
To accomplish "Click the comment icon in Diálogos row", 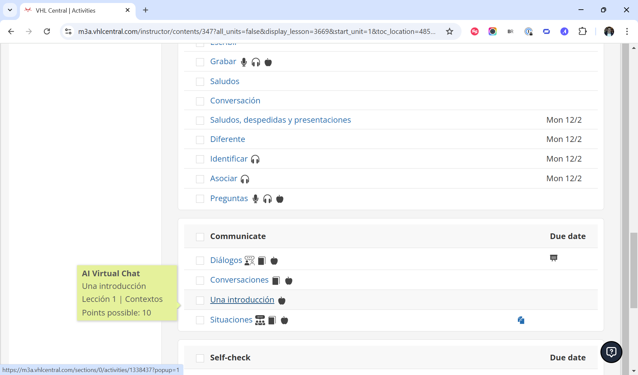I will 554,258.
